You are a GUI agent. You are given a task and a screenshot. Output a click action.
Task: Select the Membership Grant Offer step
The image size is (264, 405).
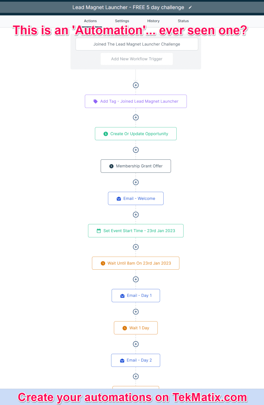pos(136,166)
